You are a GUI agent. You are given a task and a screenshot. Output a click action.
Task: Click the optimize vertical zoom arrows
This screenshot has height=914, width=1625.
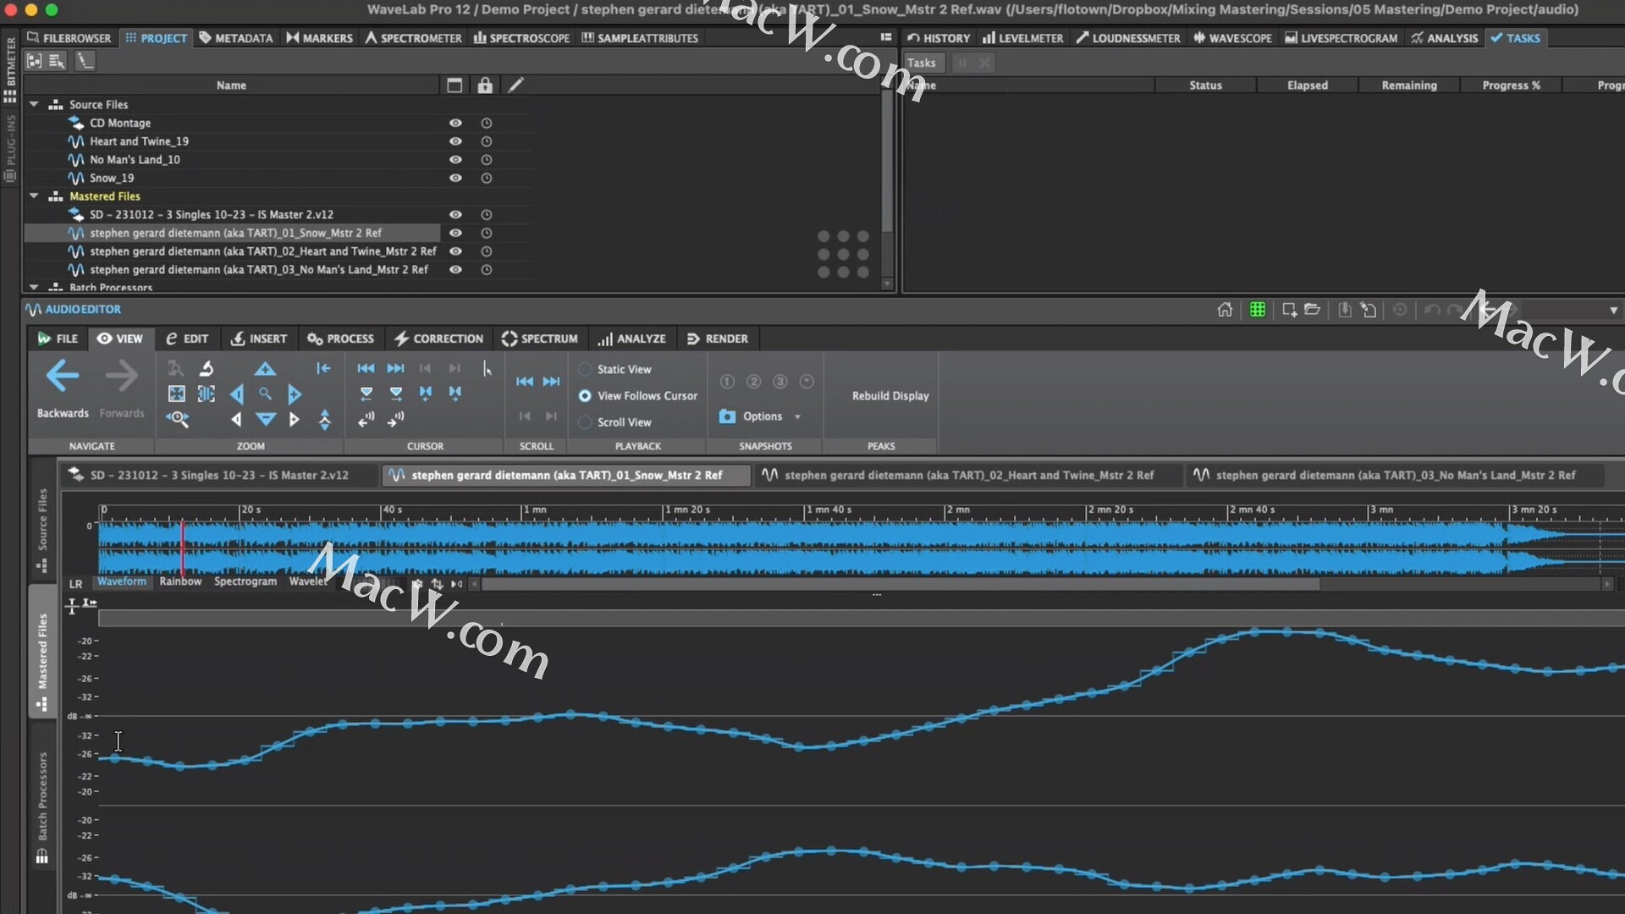point(325,420)
